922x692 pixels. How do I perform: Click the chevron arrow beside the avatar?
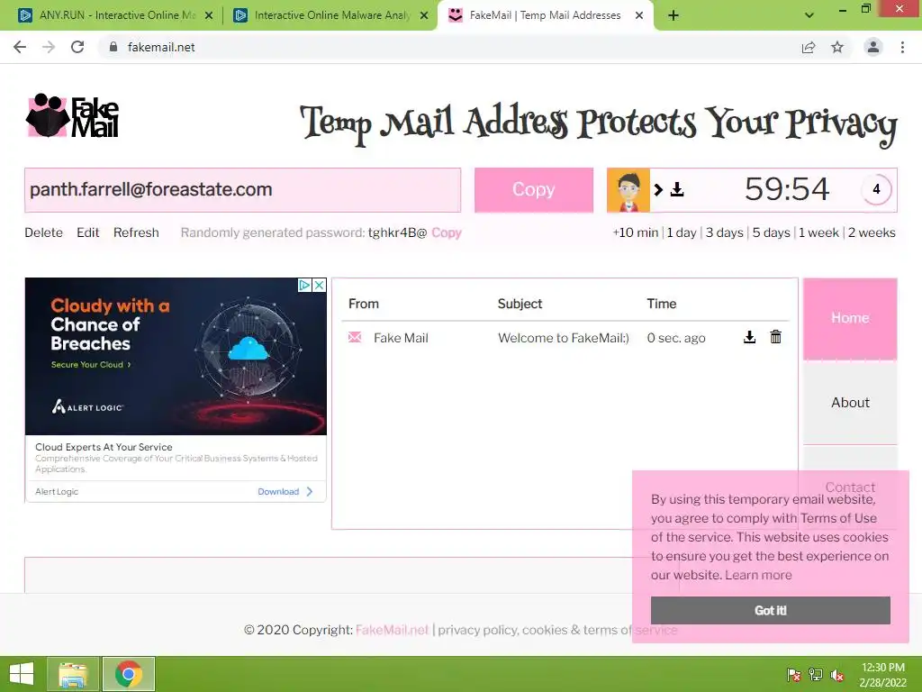(x=658, y=189)
